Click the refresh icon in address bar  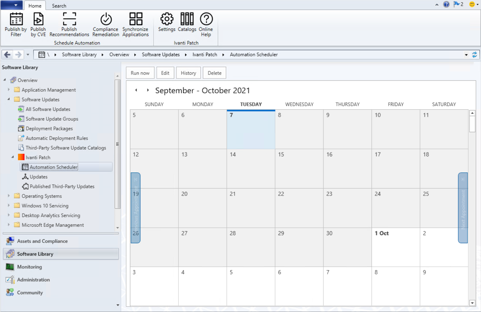[x=474, y=55]
